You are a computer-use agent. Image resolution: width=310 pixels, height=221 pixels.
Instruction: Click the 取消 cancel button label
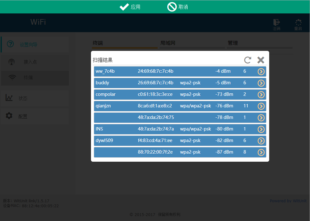(x=183, y=7)
